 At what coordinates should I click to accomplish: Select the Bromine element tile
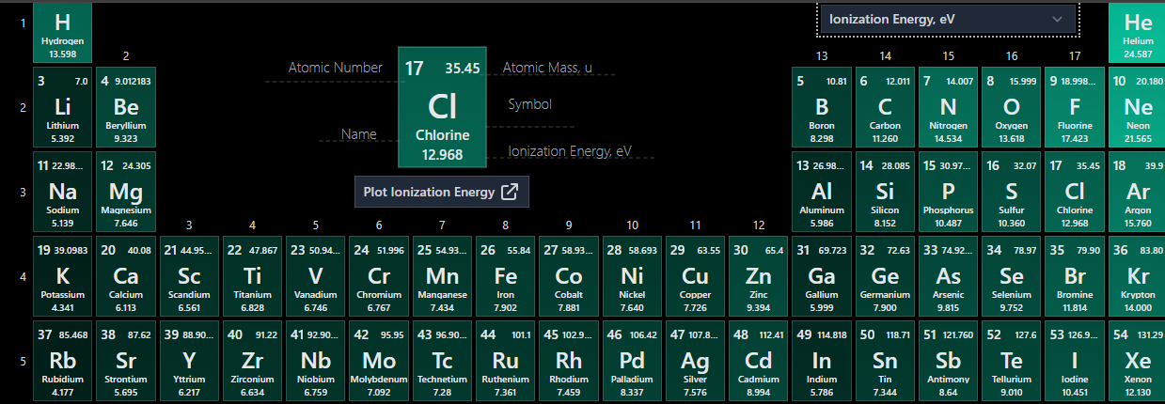tap(1075, 277)
